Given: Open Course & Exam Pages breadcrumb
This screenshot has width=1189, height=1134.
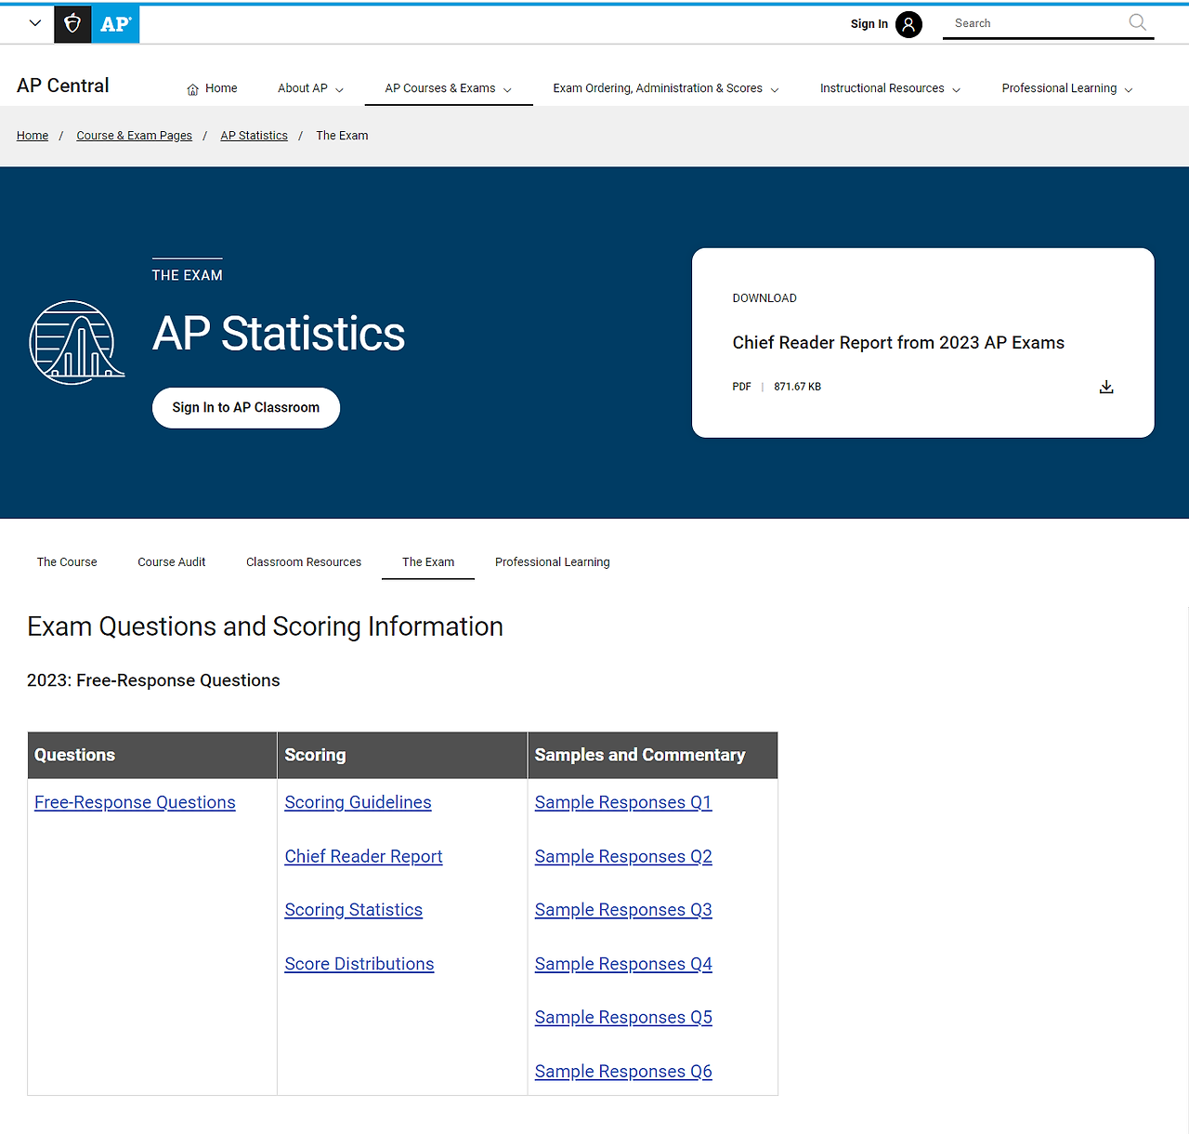Looking at the screenshot, I should coord(134,136).
